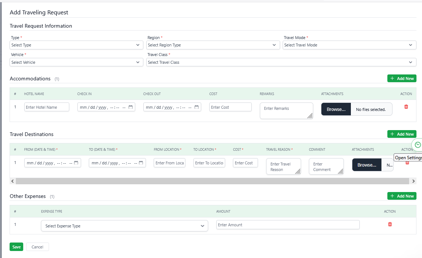Cancel the traveling request form
This screenshot has width=422, height=258.
point(38,247)
